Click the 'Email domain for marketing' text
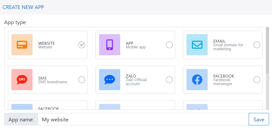The height and width of the screenshot is (128, 272). (228, 47)
